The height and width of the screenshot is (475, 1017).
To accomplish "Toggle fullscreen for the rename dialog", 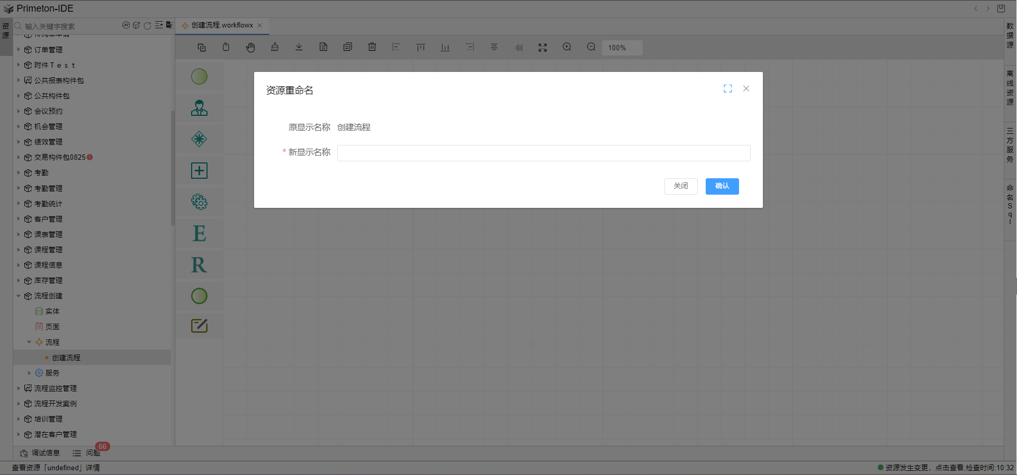I will click(x=728, y=89).
